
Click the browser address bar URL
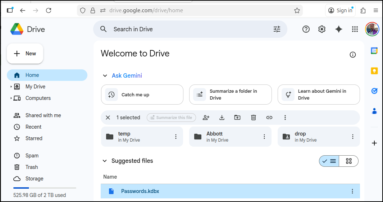146,10
